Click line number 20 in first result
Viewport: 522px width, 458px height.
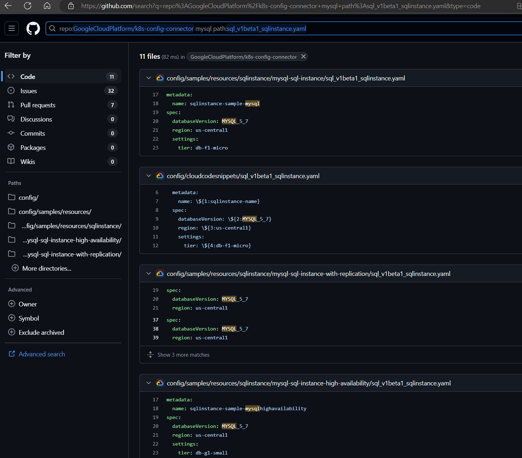point(155,121)
